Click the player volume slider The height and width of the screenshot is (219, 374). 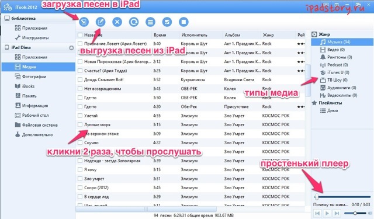[x=355, y=213]
